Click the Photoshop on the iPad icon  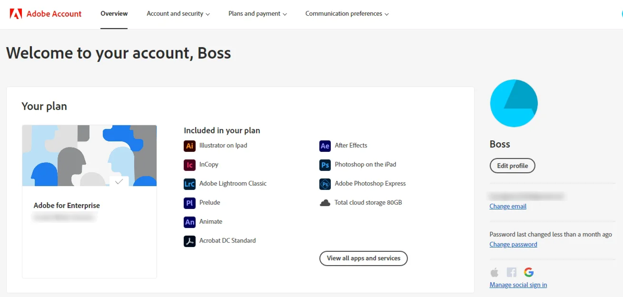click(325, 165)
